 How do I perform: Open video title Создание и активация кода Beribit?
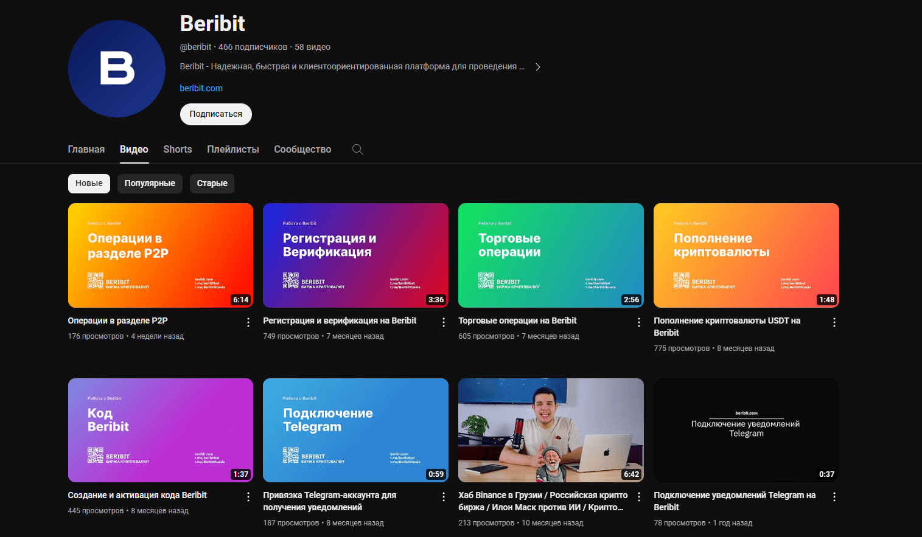point(138,495)
